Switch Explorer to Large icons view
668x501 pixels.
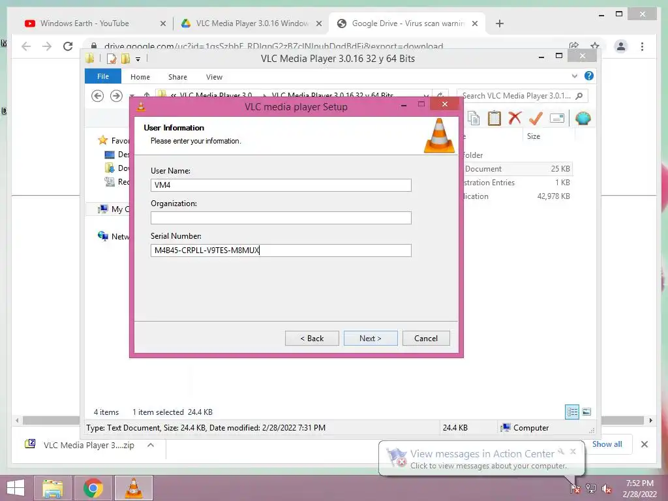click(586, 412)
